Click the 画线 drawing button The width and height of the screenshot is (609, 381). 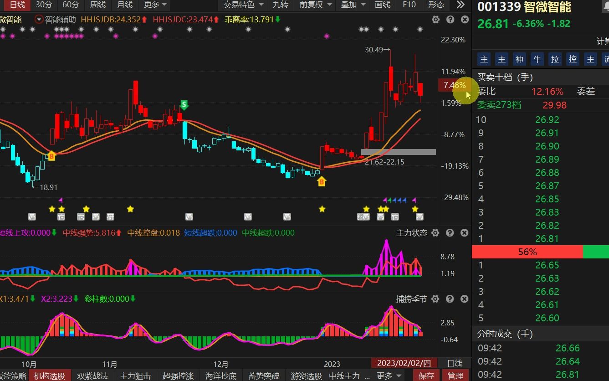click(383, 5)
